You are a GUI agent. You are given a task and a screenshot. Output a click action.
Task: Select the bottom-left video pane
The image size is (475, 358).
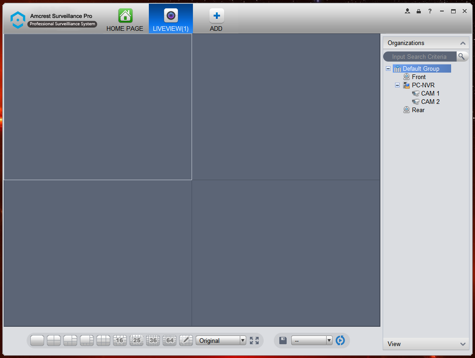point(97,253)
